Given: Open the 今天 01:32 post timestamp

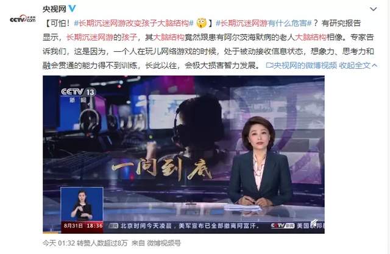Looking at the screenshot, I should [x=58, y=243].
